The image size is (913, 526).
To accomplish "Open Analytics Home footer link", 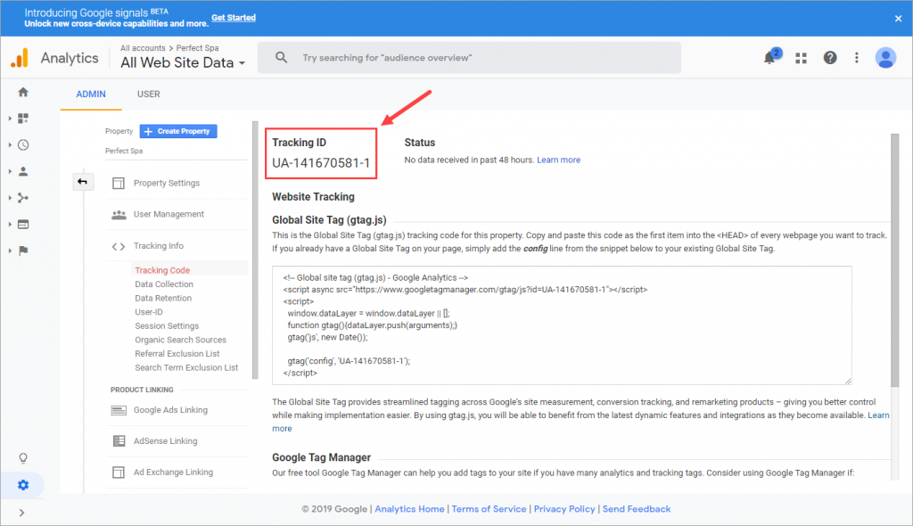I will (409, 509).
